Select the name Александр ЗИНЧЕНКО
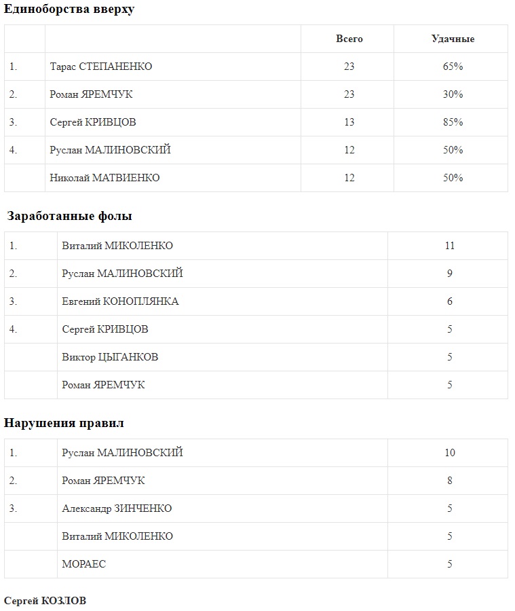 [x=117, y=508]
